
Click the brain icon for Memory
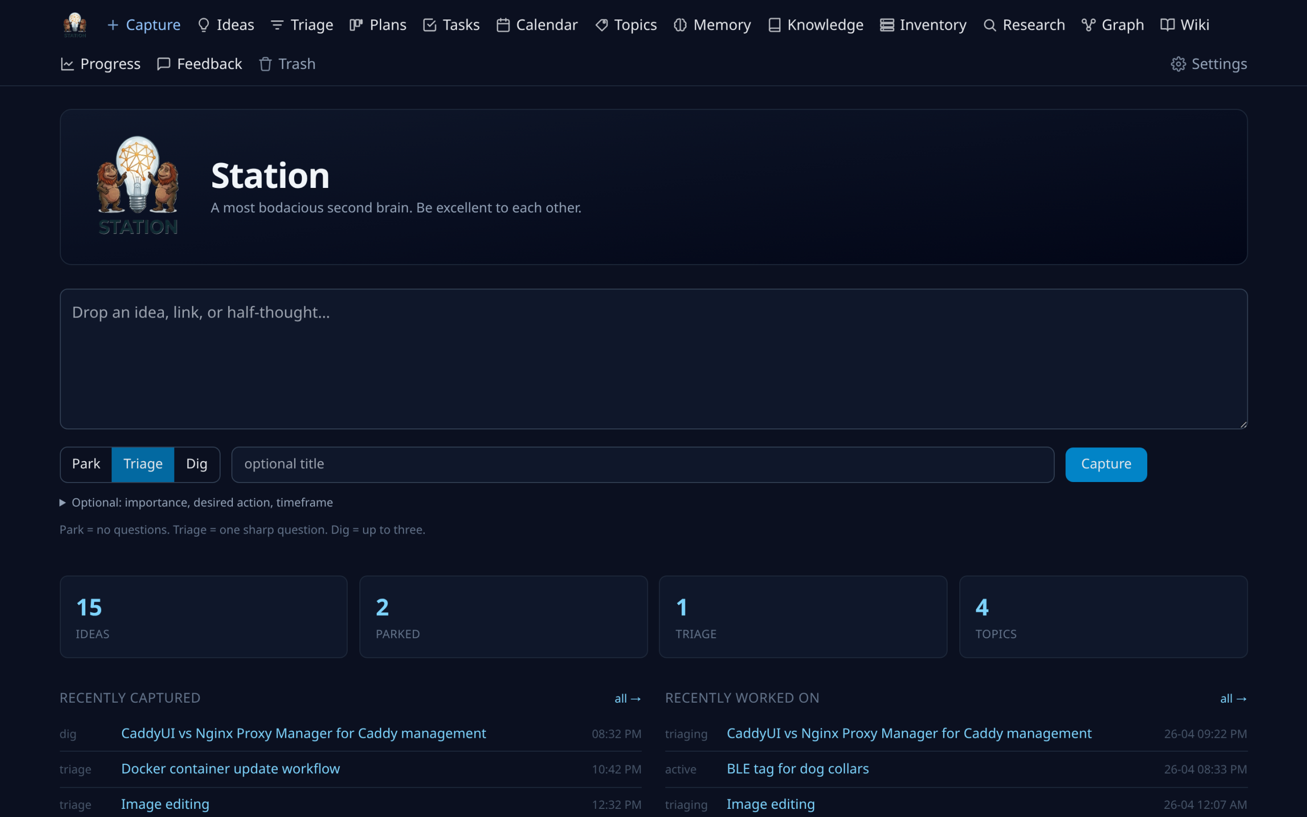coord(680,25)
